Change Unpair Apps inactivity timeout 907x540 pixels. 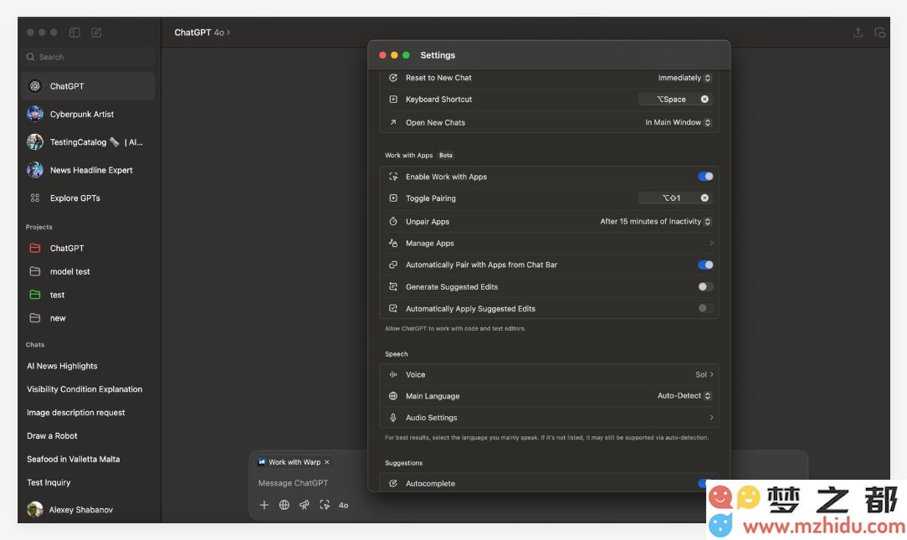pyautogui.click(x=655, y=221)
